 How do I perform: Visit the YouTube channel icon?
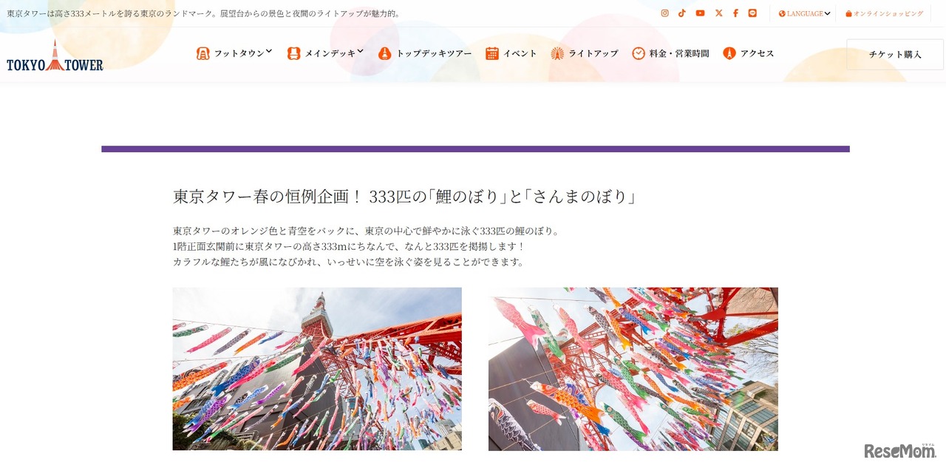click(700, 13)
